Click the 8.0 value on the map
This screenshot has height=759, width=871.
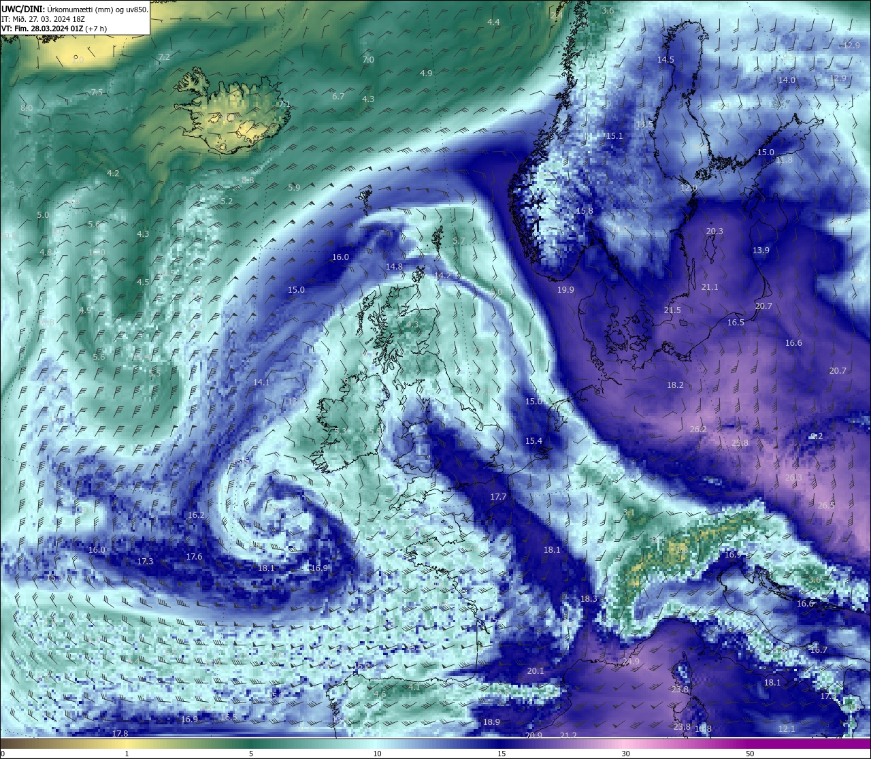point(27,108)
